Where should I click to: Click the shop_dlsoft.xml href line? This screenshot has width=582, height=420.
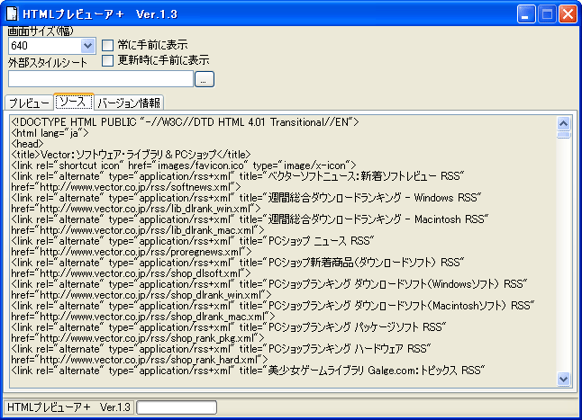(131, 273)
